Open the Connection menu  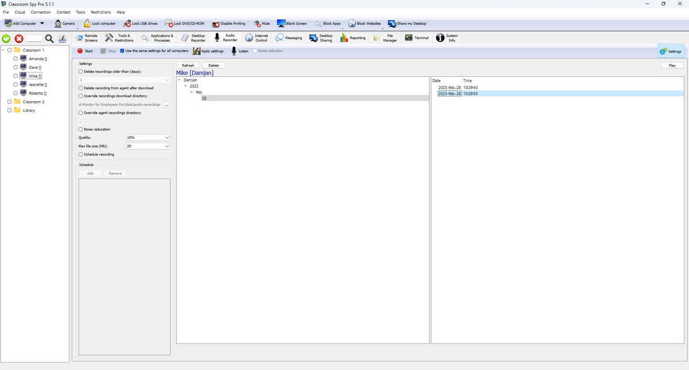pos(41,12)
